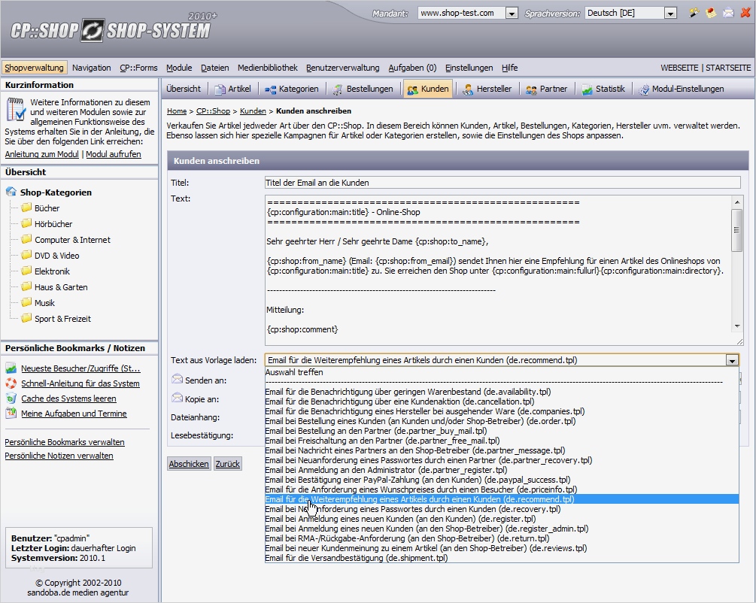Click the Kurzinformation notepad icon

(x=16, y=109)
